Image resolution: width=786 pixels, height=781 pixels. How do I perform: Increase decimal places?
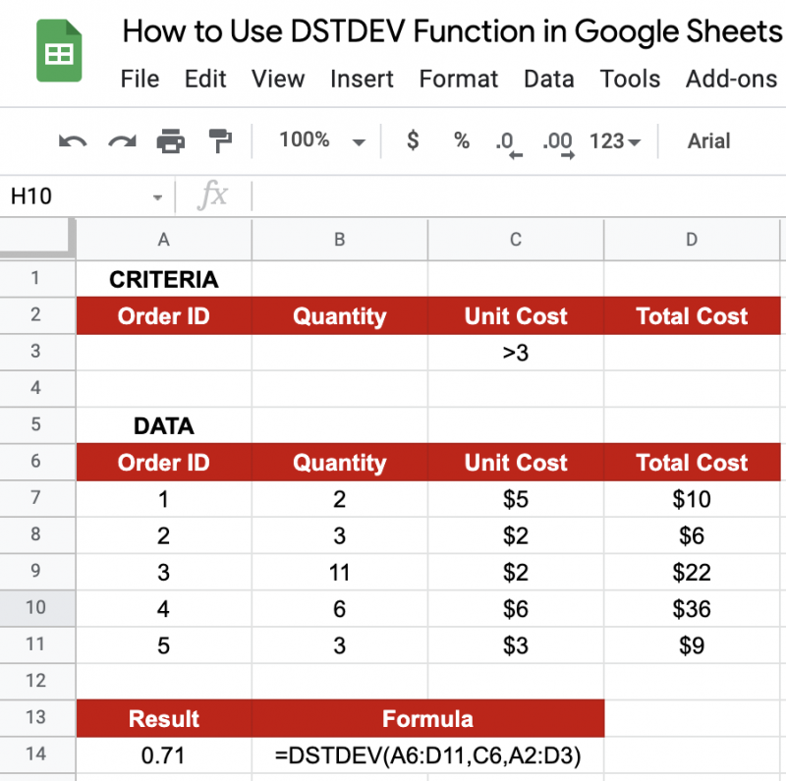tap(557, 140)
